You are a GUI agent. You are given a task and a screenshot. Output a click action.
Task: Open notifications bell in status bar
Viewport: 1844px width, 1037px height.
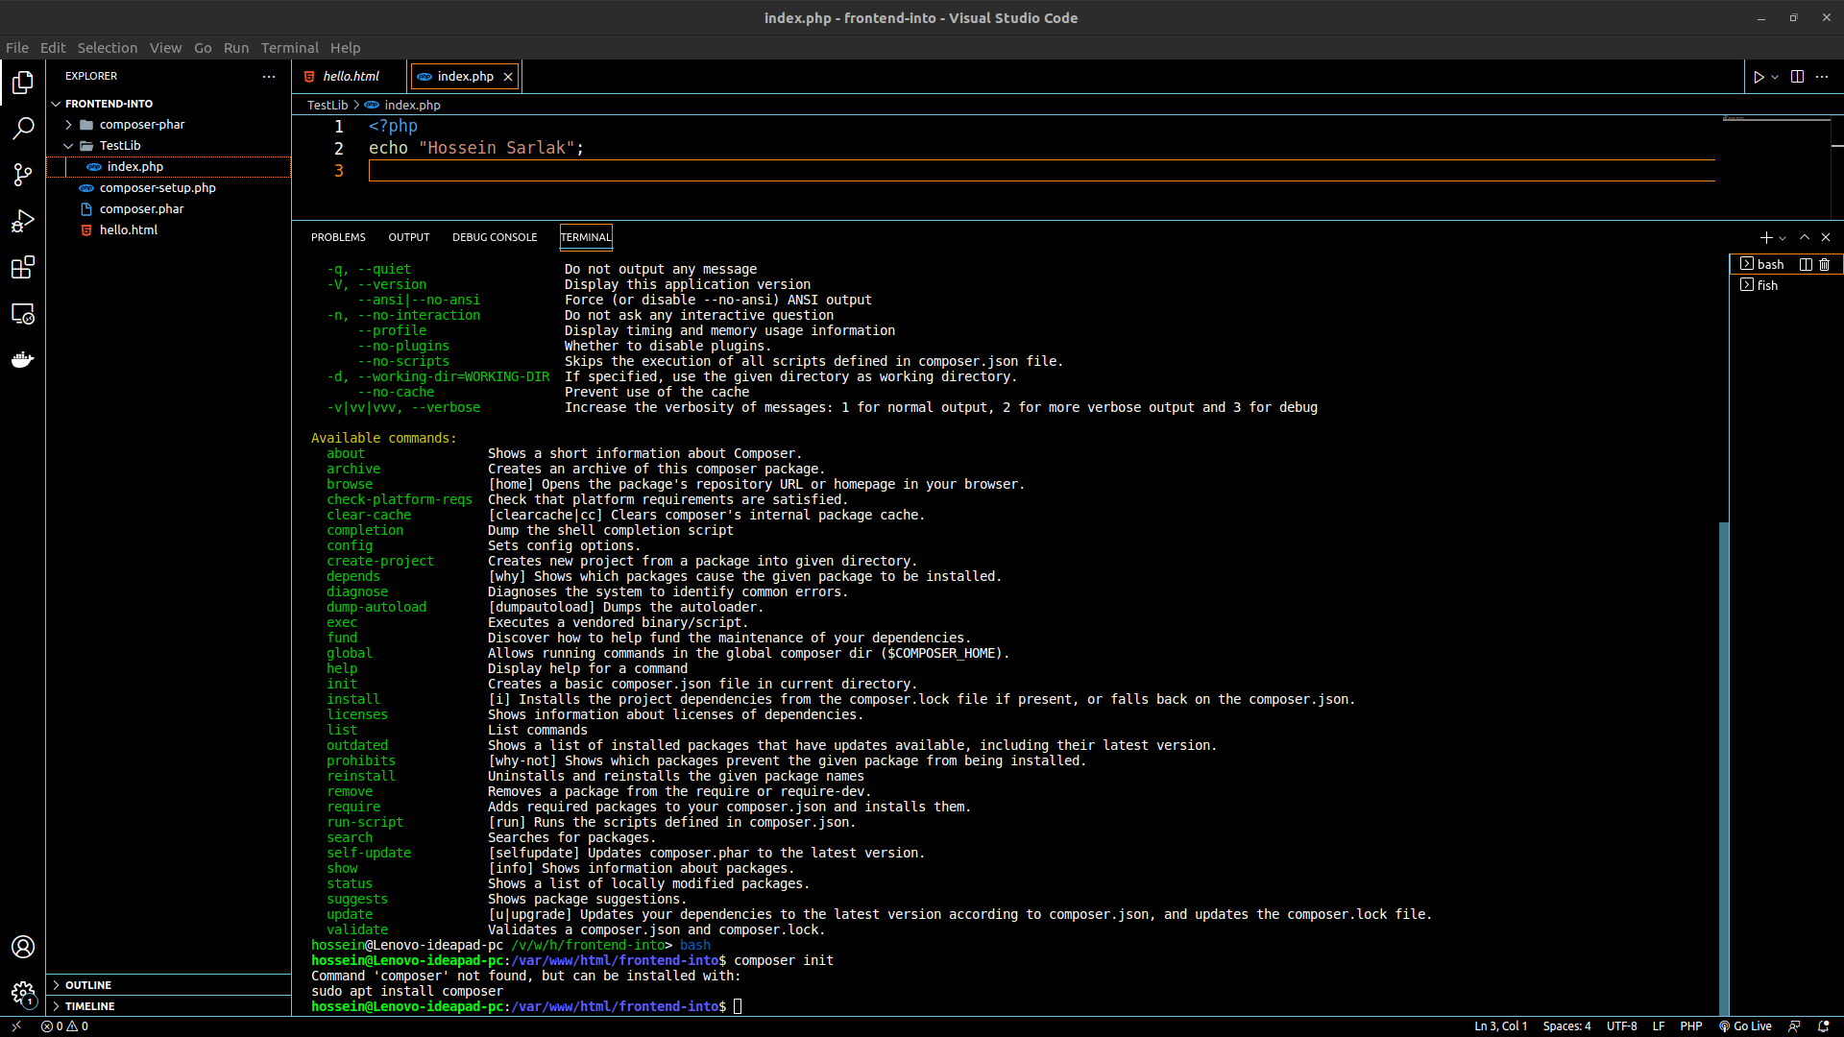pyautogui.click(x=1823, y=1026)
